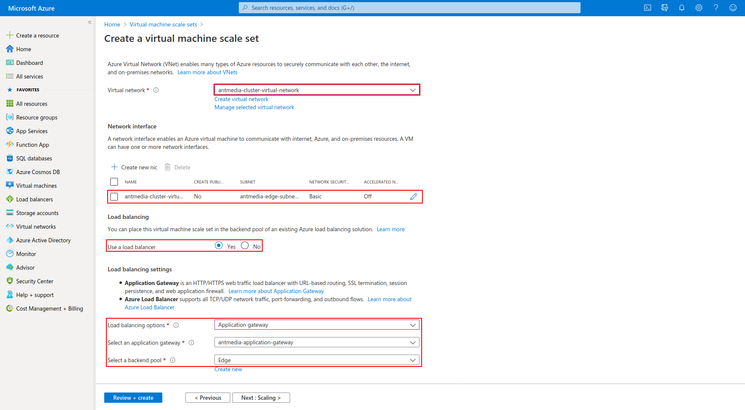Open the help question mark icon
The height and width of the screenshot is (410, 745).
coord(716,8)
